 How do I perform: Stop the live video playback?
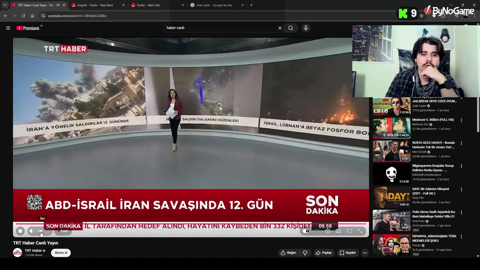[20, 231]
